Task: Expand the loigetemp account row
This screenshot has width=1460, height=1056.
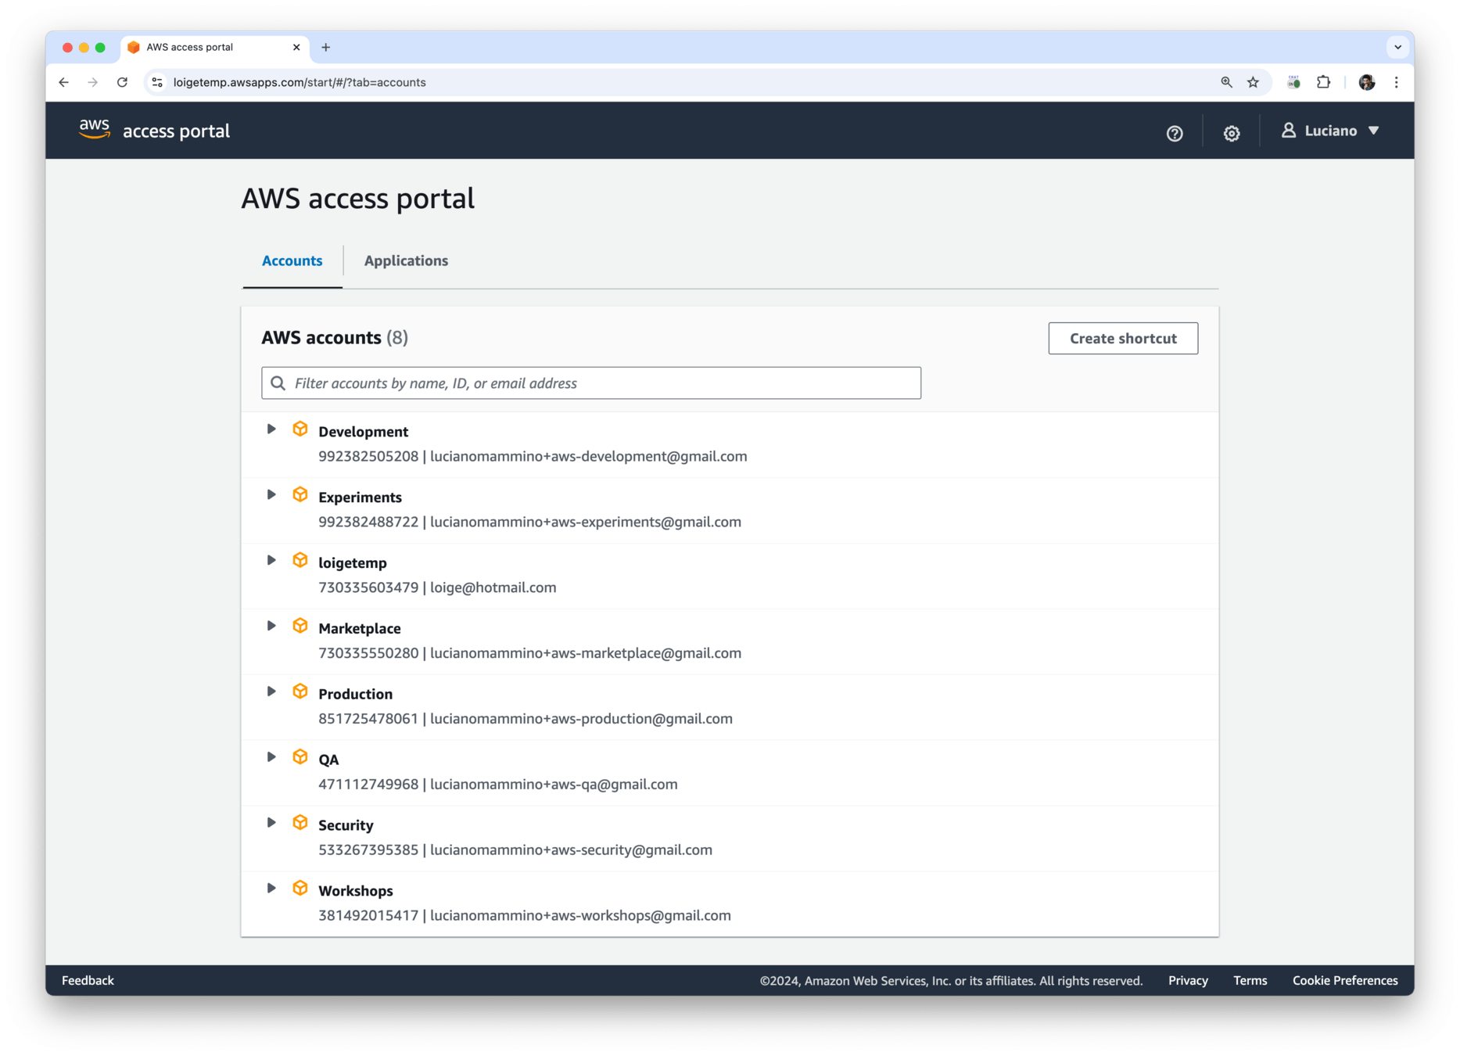Action: coord(271,561)
